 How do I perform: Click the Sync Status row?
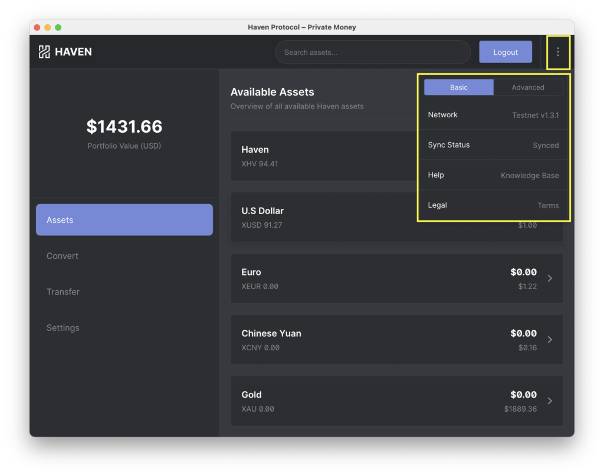pyautogui.click(x=494, y=145)
